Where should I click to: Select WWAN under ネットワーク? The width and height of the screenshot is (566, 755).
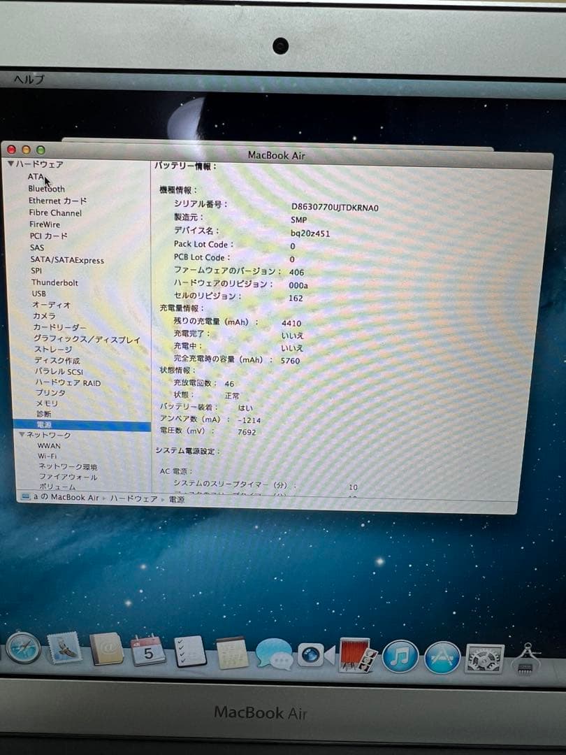click(49, 446)
